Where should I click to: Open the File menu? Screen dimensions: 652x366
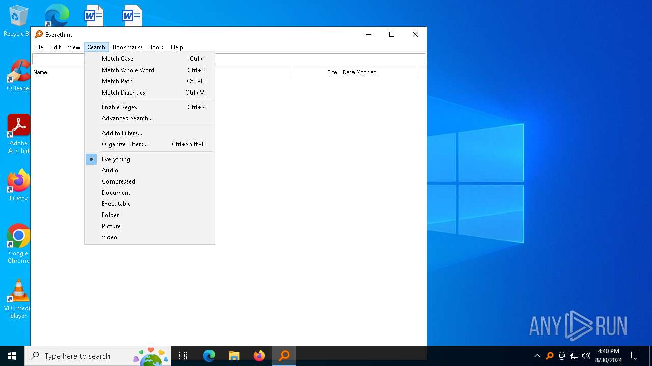39,47
